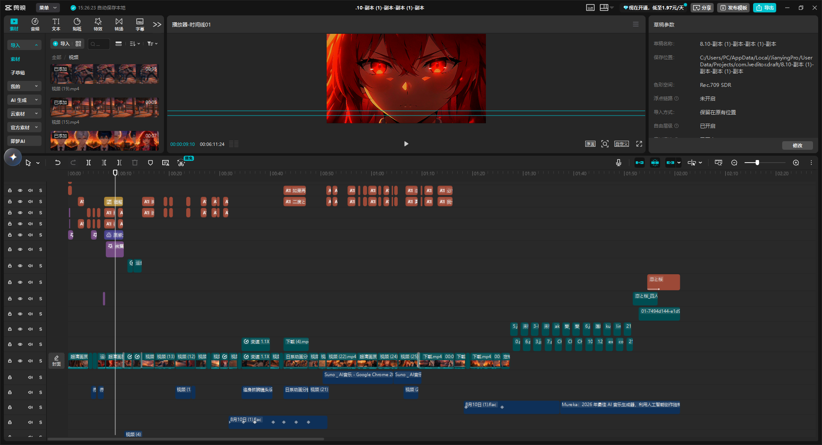Open the 转场 transitions panel

(119, 24)
